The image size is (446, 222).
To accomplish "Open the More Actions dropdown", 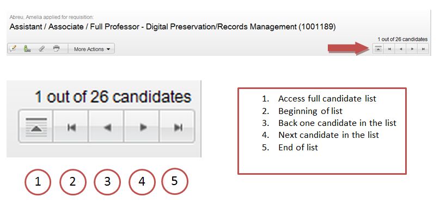I will pyautogui.click(x=91, y=49).
